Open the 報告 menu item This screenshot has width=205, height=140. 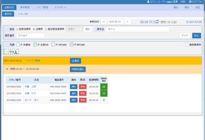pos(187,8)
